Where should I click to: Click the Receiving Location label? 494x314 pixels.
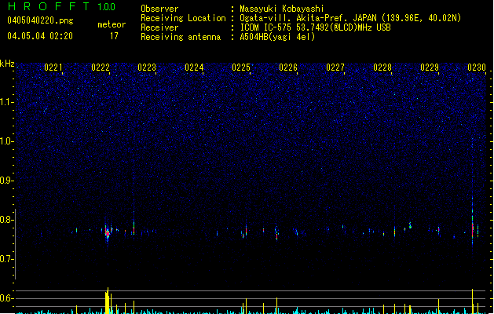183,18
